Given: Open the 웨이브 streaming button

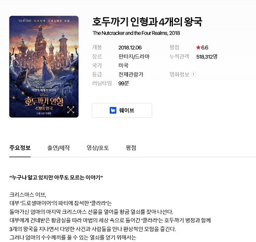Looking at the screenshot, I should tap(122, 110).
